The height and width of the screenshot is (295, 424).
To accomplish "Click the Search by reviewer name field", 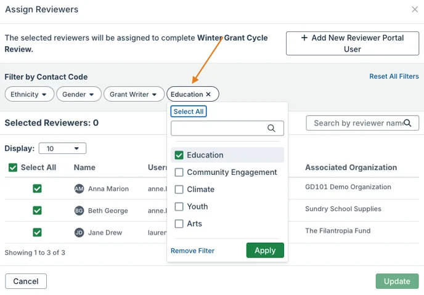I will [362, 123].
